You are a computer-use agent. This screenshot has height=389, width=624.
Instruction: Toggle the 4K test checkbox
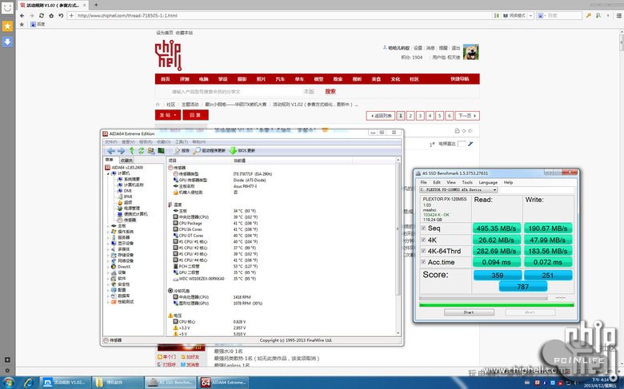(x=423, y=240)
